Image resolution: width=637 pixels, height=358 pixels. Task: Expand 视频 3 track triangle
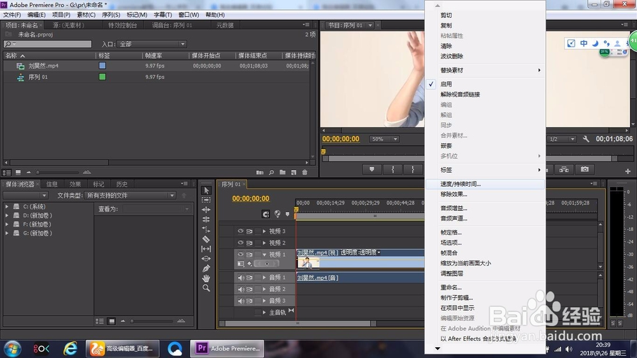coord(264,231)
